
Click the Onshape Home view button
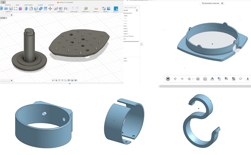[168, 79]
